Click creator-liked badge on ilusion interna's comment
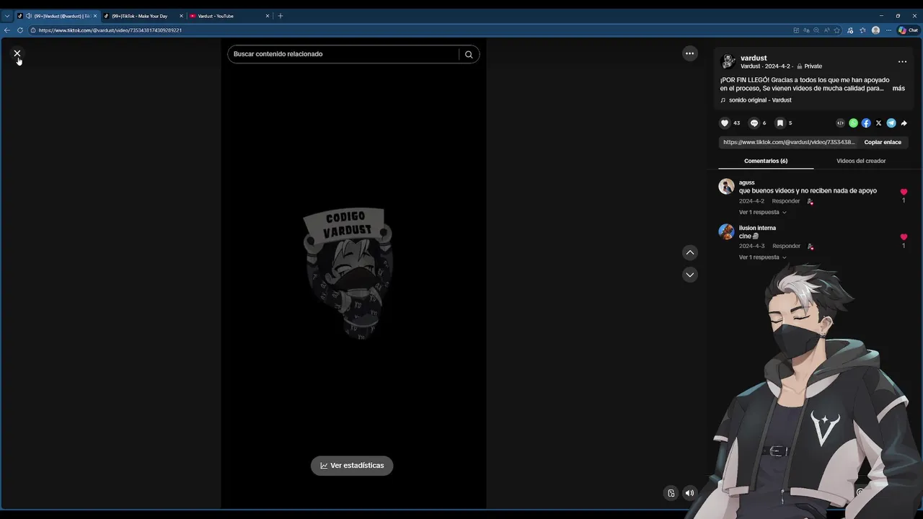The width and height of the screenshot is (923, 519). [811, 247]
